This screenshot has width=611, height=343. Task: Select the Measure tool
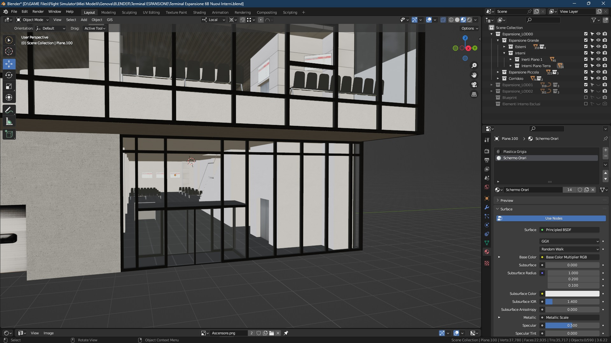click(x=9, y=121)
